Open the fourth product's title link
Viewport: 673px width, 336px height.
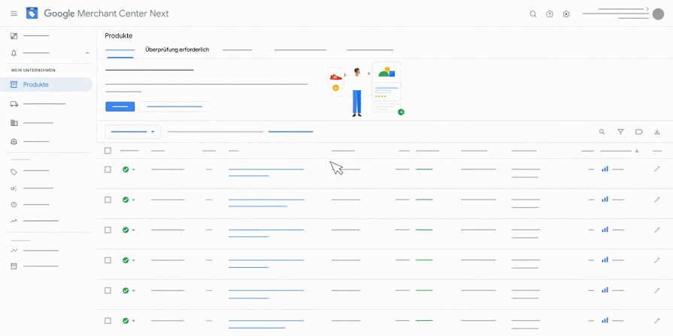[266, 263]
